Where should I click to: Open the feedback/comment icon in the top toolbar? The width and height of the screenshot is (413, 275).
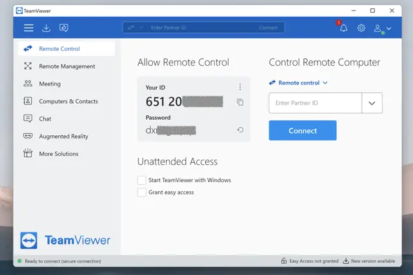64,28
